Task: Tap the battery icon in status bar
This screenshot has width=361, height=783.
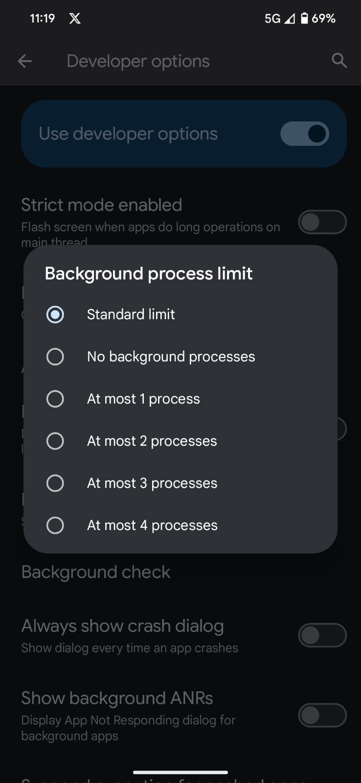Action: click(x=304, y=19)
